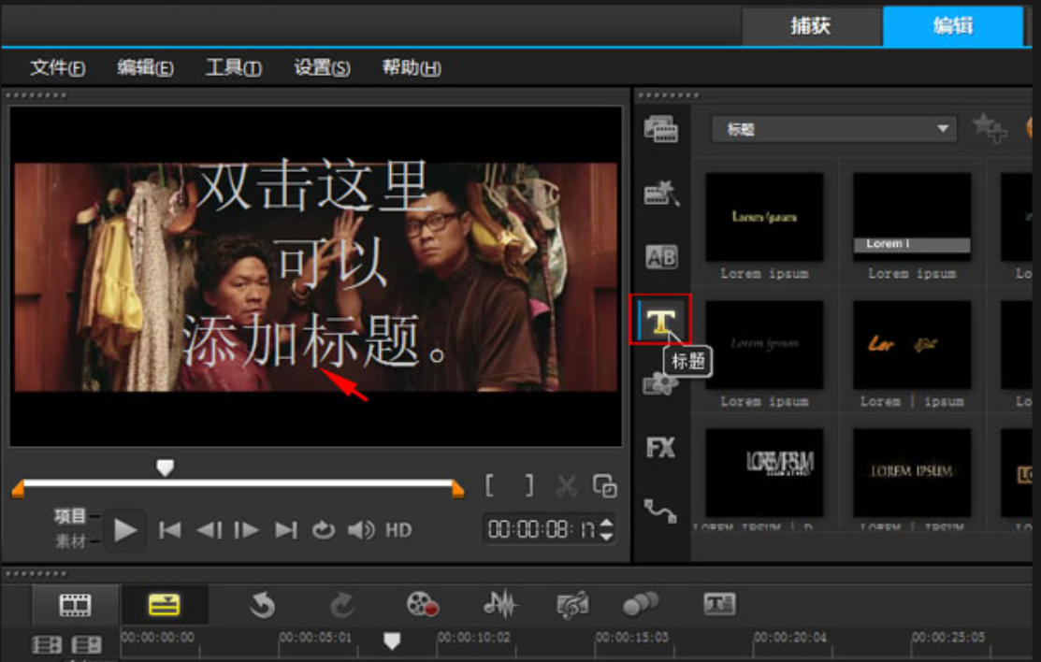Switch to Timeline view (yellow icon)
Image resolution: width=1041 pixels, height=662 pixels.
pyautogui.click(x=164, y=605)
